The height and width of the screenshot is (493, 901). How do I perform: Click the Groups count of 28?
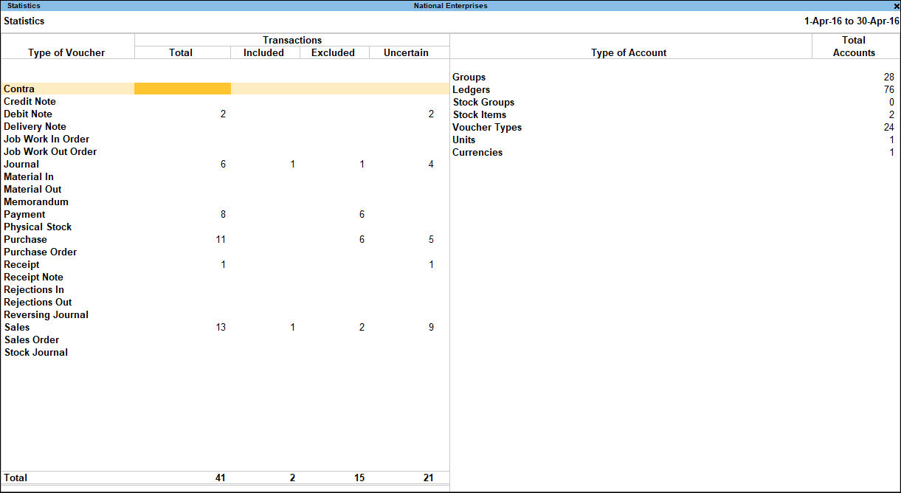coord(888,77)
